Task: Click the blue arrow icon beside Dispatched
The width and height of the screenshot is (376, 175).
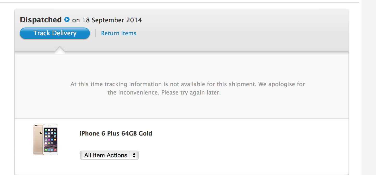Action: tap(67, 19)
